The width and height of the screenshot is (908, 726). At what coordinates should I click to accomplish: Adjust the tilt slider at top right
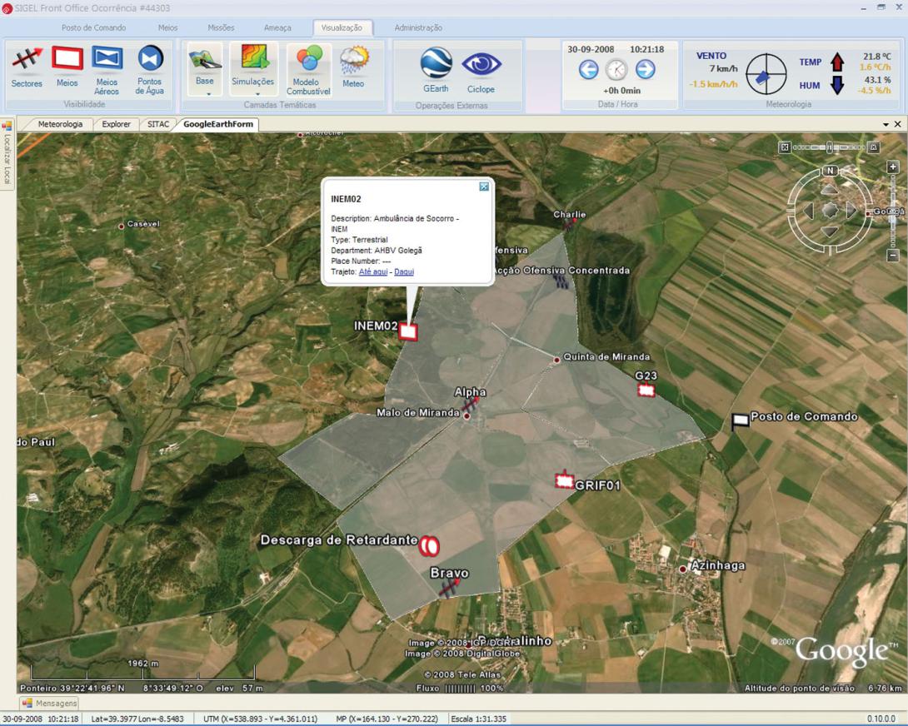tap(830, 147)
